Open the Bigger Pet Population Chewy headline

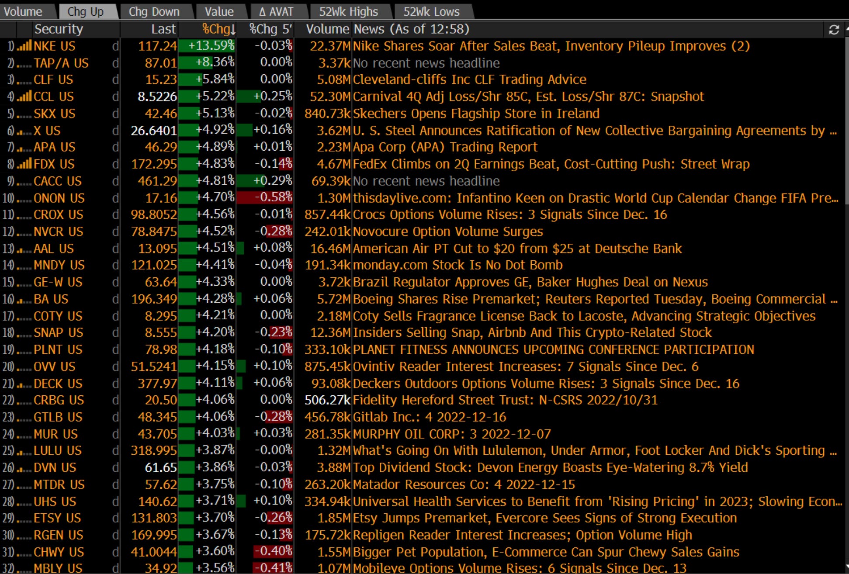point(546,552)
